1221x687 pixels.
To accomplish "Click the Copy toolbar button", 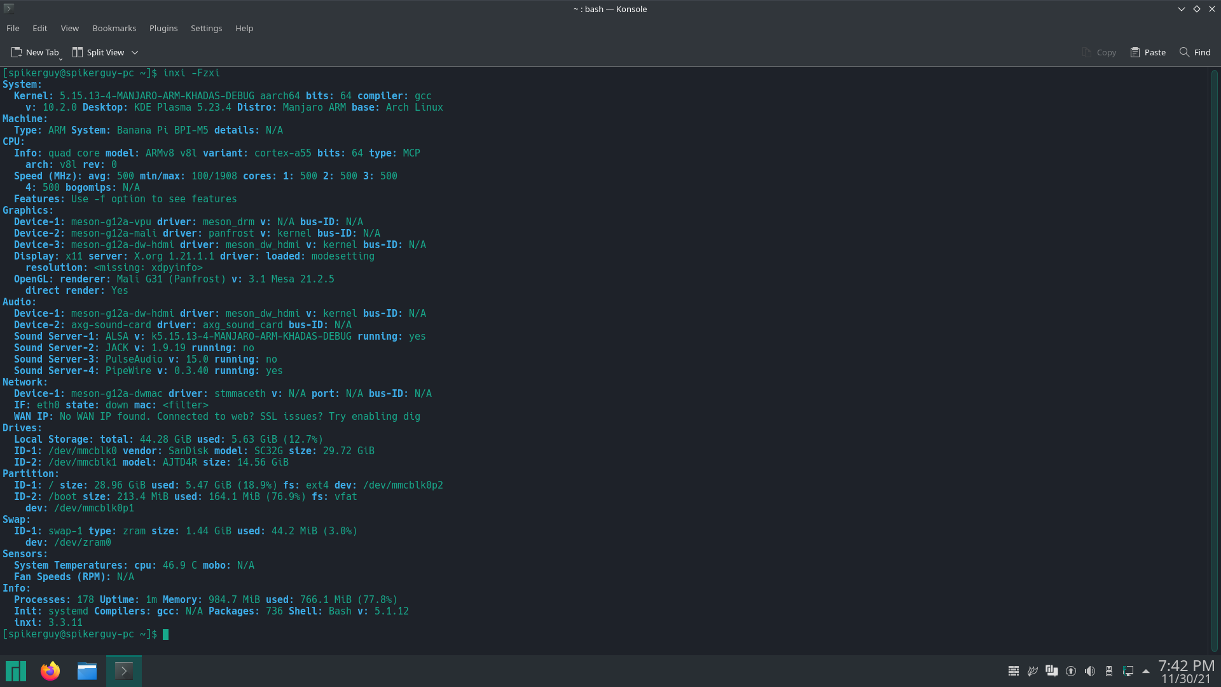I will click(1100, 52).
